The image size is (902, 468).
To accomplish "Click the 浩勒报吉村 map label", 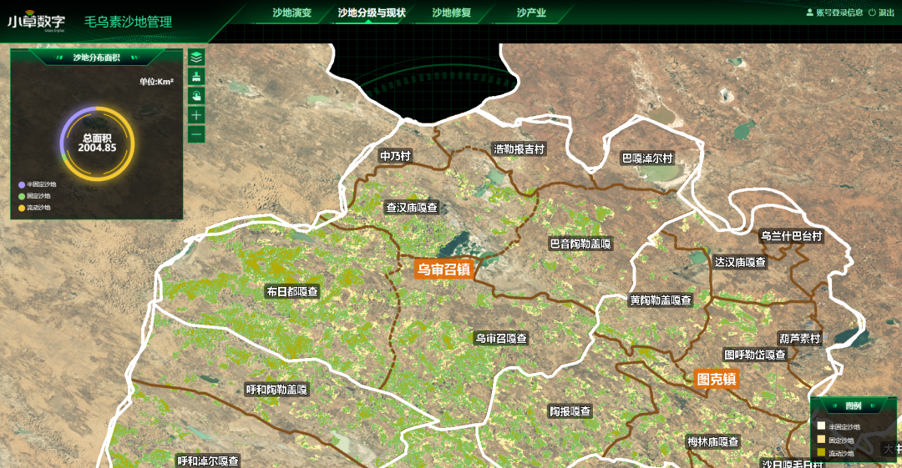I will [x=519, y=148].
